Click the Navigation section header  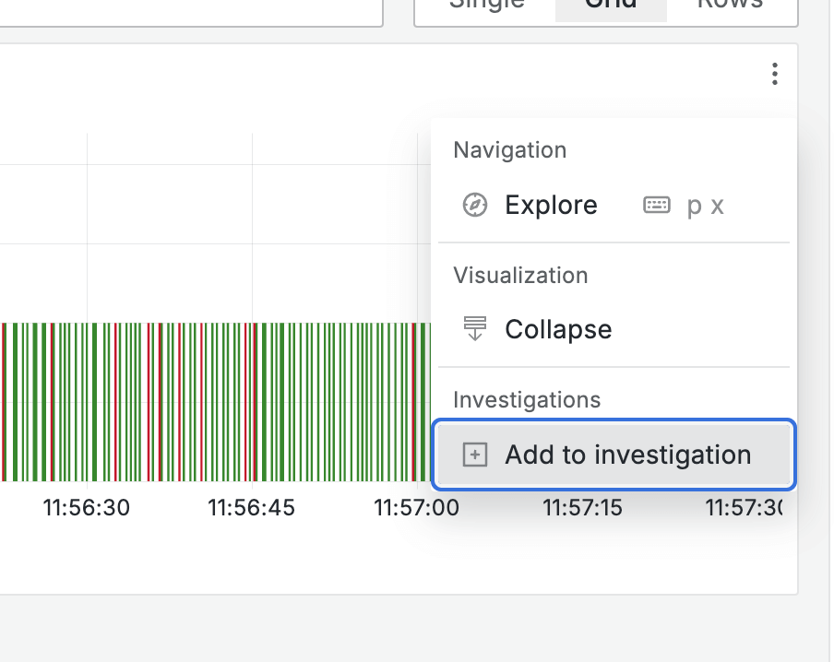click(510, 149)
